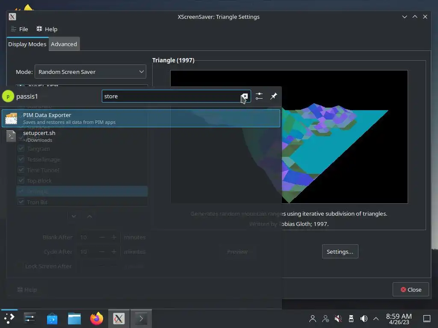
Task: Switch to XScreenSaver taskbar entry
Action: [119, 319]
